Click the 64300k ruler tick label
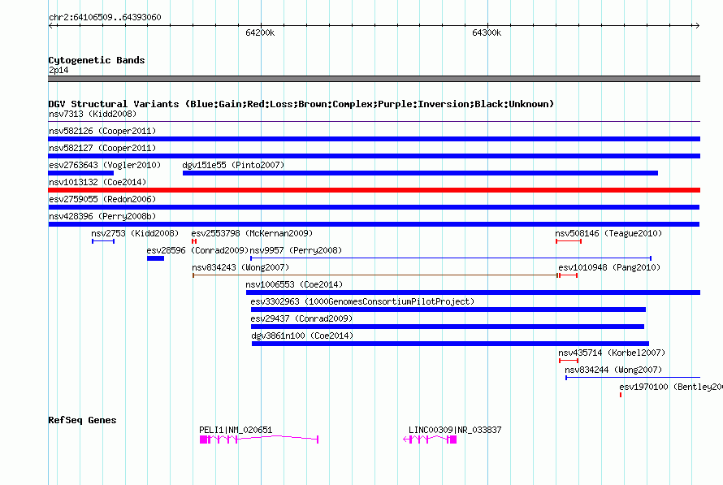This screenshot has height=485, width=723. [487, 32]
